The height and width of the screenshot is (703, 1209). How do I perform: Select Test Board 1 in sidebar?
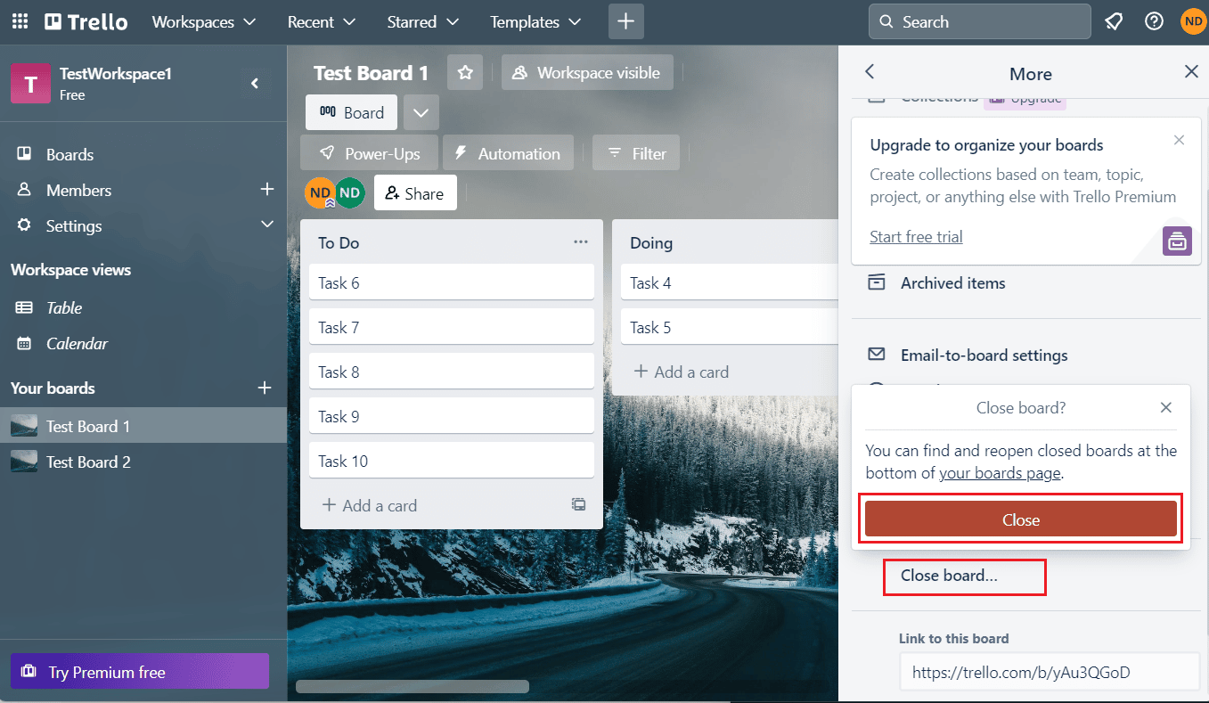[x=143, y=426]
